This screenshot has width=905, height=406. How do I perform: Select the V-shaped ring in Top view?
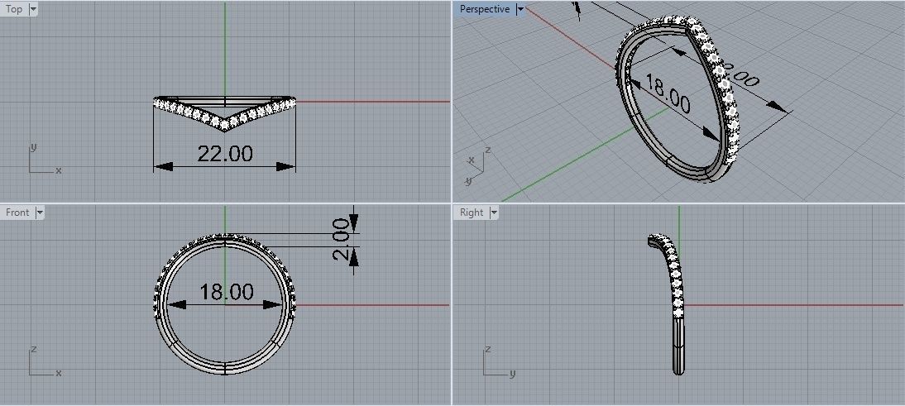pyautogui.click(x=224, y=112)
